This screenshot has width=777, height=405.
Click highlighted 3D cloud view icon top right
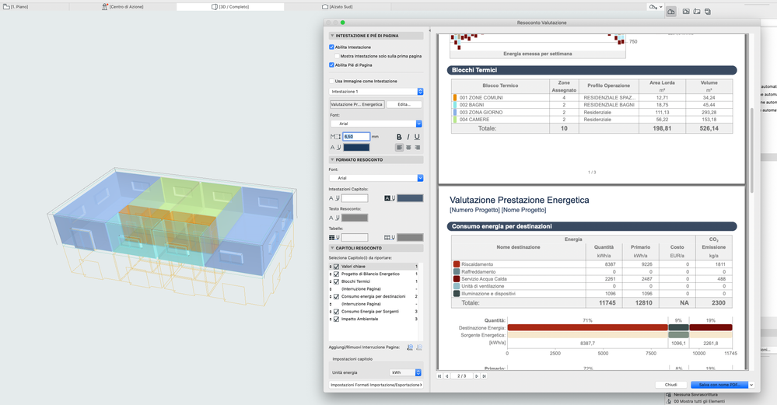click(x=671, y=12)
